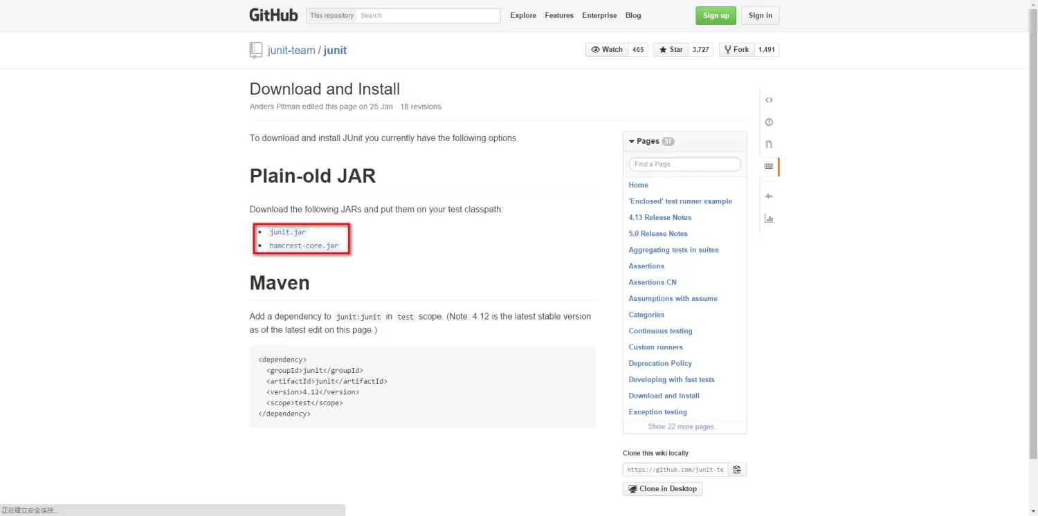The width and height of the screenshot is (1038, 516).
Task: Click the Download and Install page title
Action: click(x=325, y=89)
